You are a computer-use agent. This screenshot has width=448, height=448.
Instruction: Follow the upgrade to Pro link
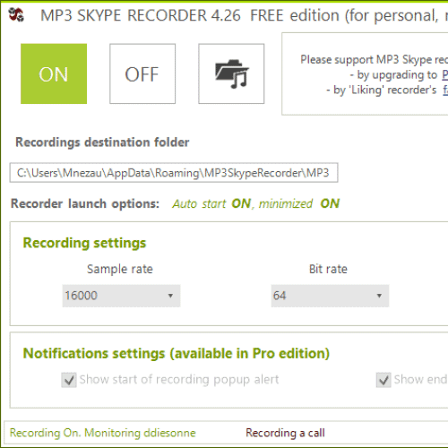[445, 74]
